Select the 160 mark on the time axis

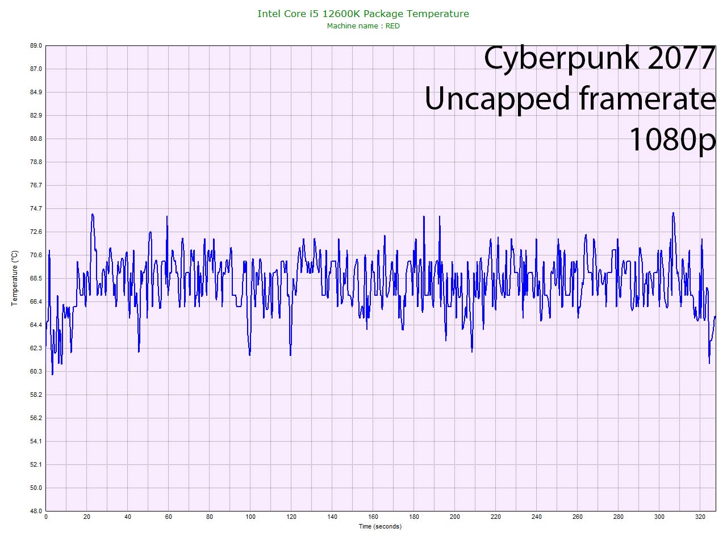373,517
